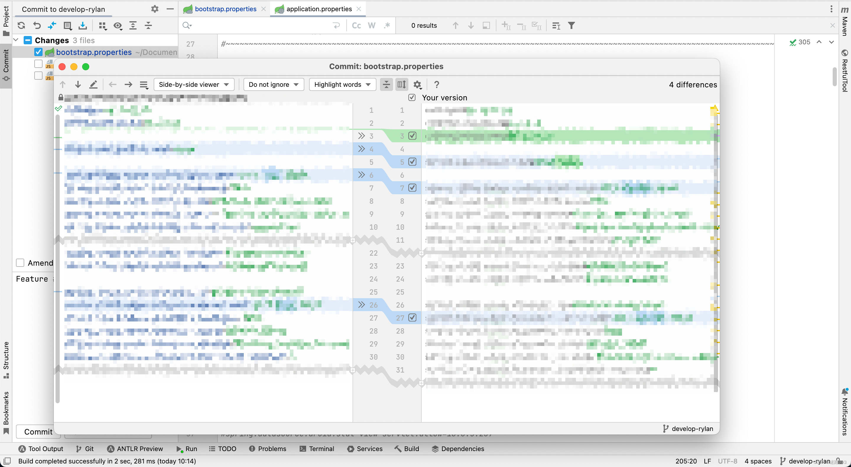Click the edit source pencil icon
This screenshot has height=467, width=851.
[93, 84]
